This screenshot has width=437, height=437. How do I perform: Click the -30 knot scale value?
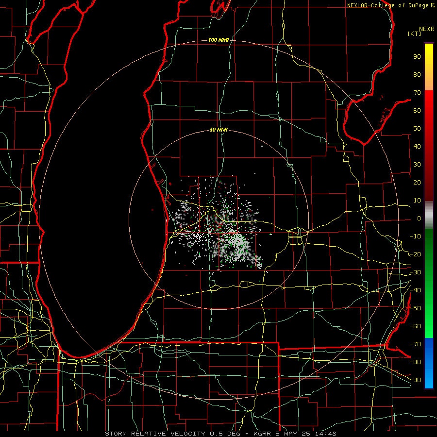coord(415,272)
